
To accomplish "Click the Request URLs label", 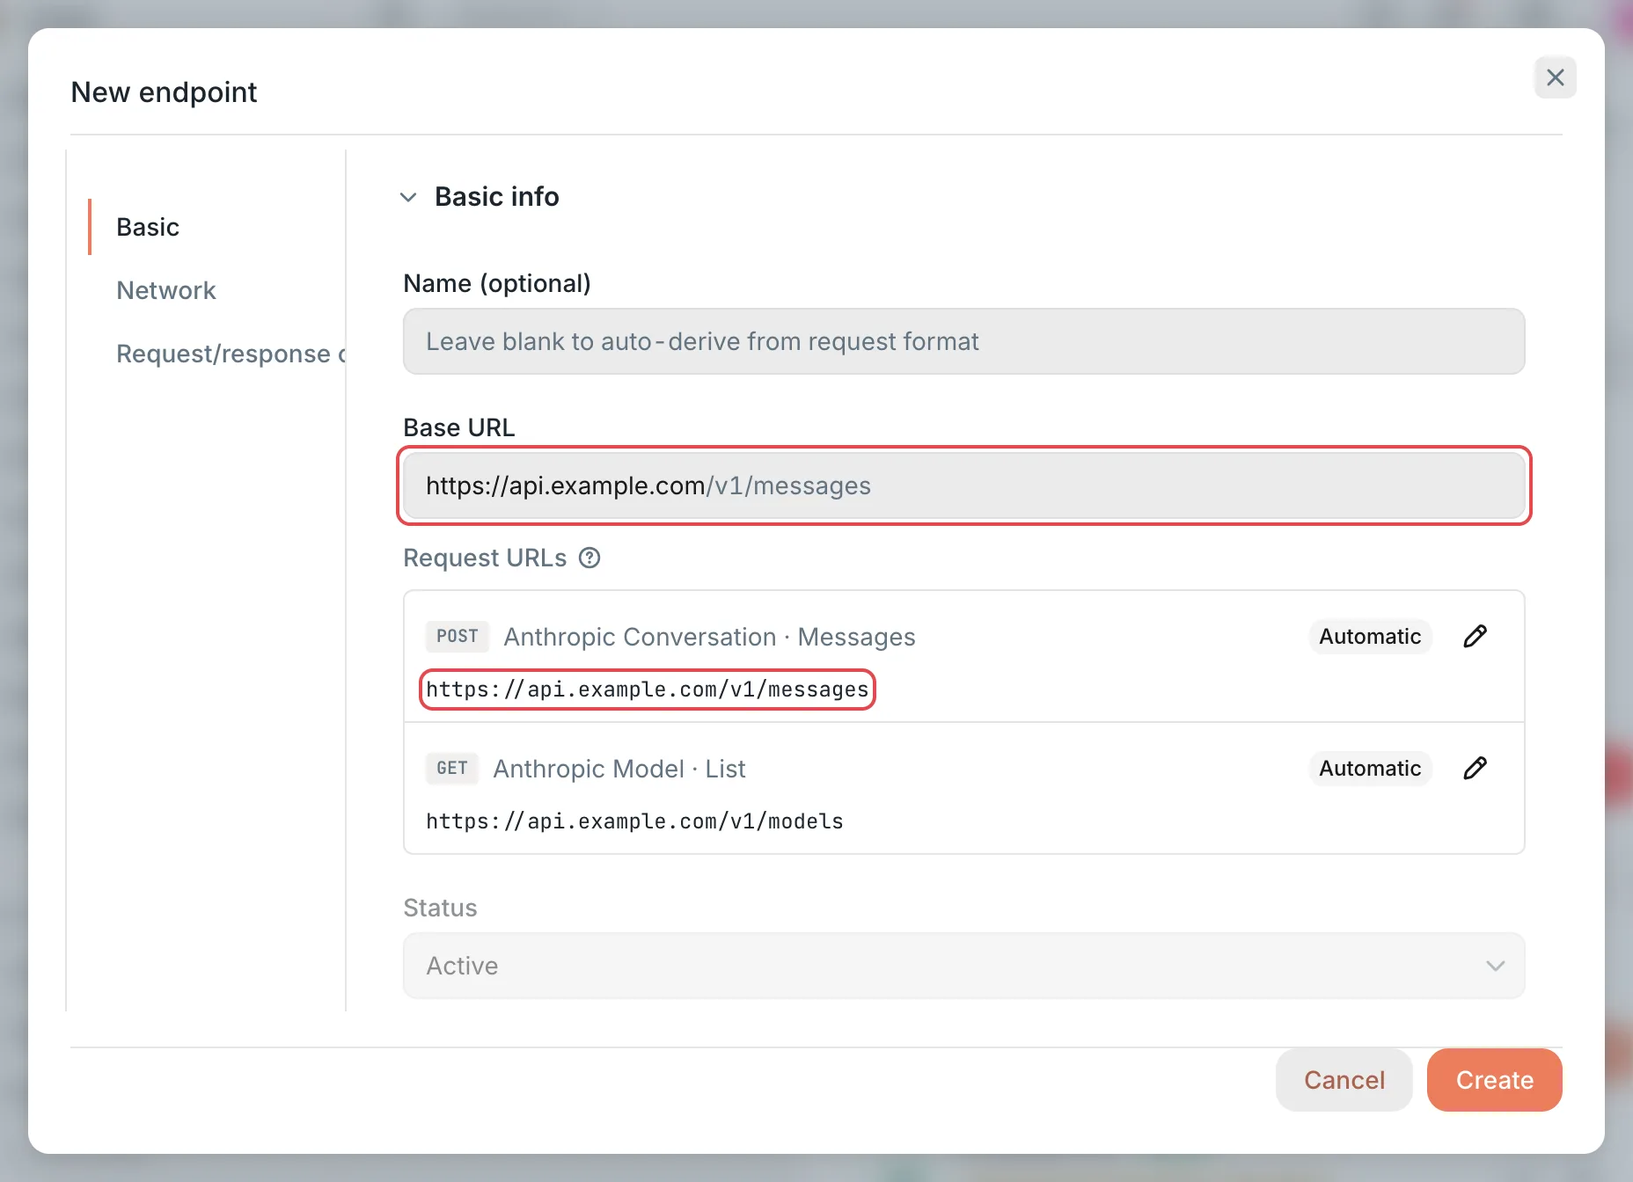I will coord(485,558).
